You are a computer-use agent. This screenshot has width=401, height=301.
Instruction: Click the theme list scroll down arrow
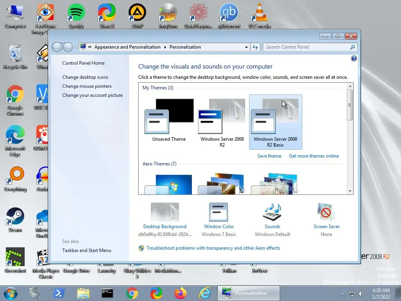[350, 191]
